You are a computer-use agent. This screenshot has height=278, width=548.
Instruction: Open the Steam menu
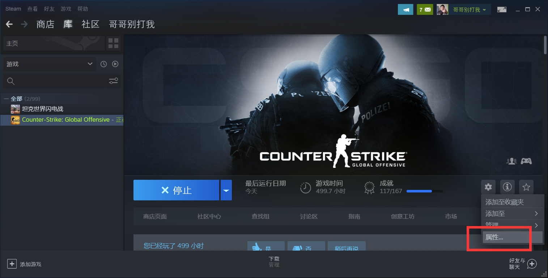click(x=13, y=9)
